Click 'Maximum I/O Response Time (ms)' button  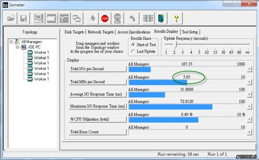[98, 107]
